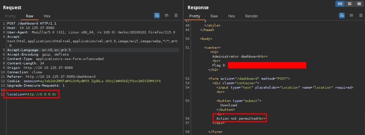This screenshot has width=365, height=135.
Task: Select side-by-side split layout icon
Action: coord(340,4)
